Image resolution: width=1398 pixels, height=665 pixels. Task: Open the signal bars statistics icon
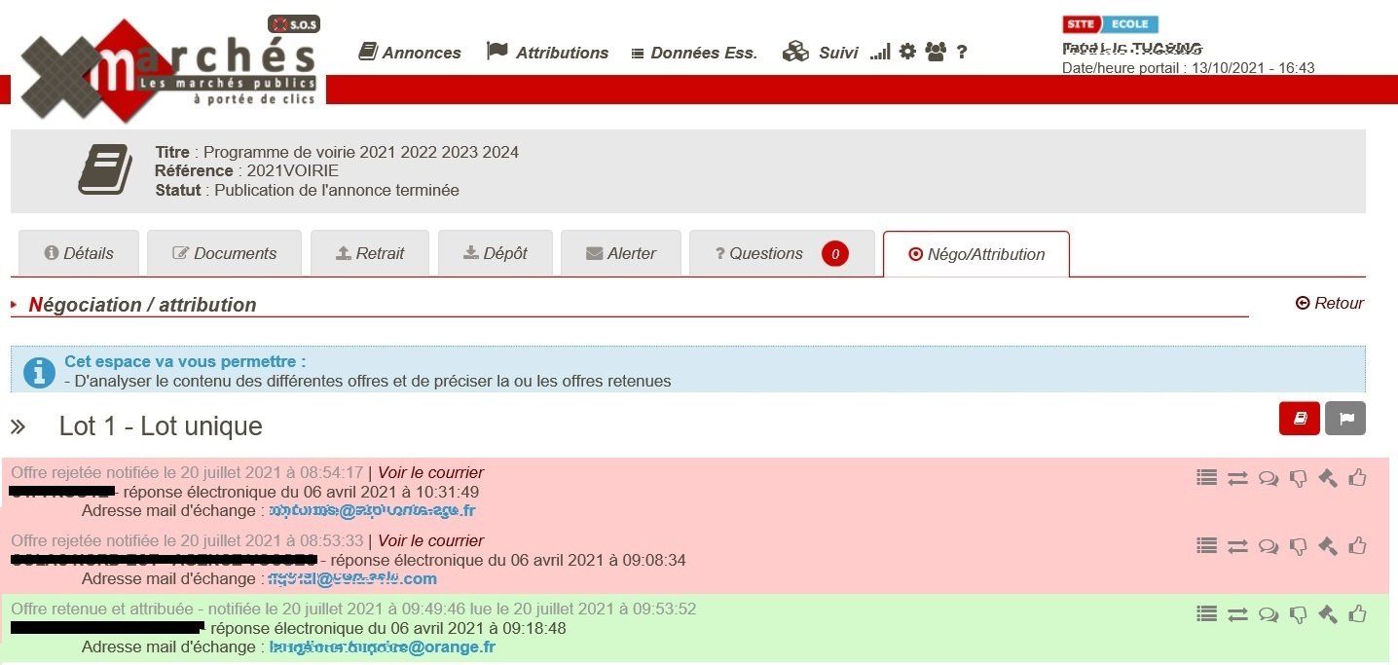(880, 52)
